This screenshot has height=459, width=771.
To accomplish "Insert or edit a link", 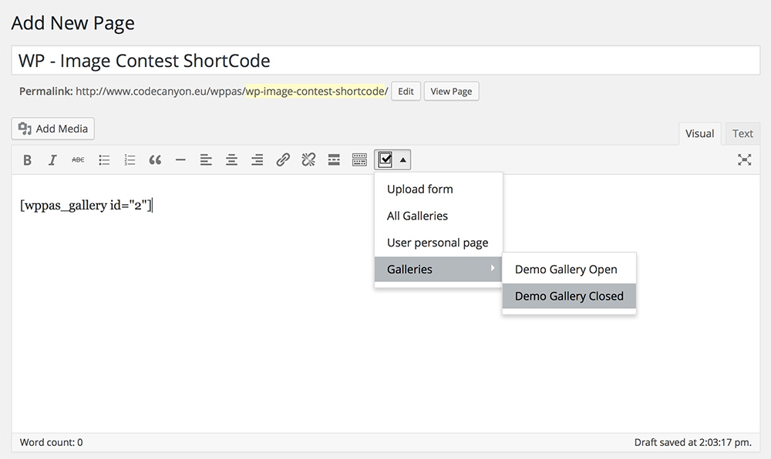I will pos(283,160).
